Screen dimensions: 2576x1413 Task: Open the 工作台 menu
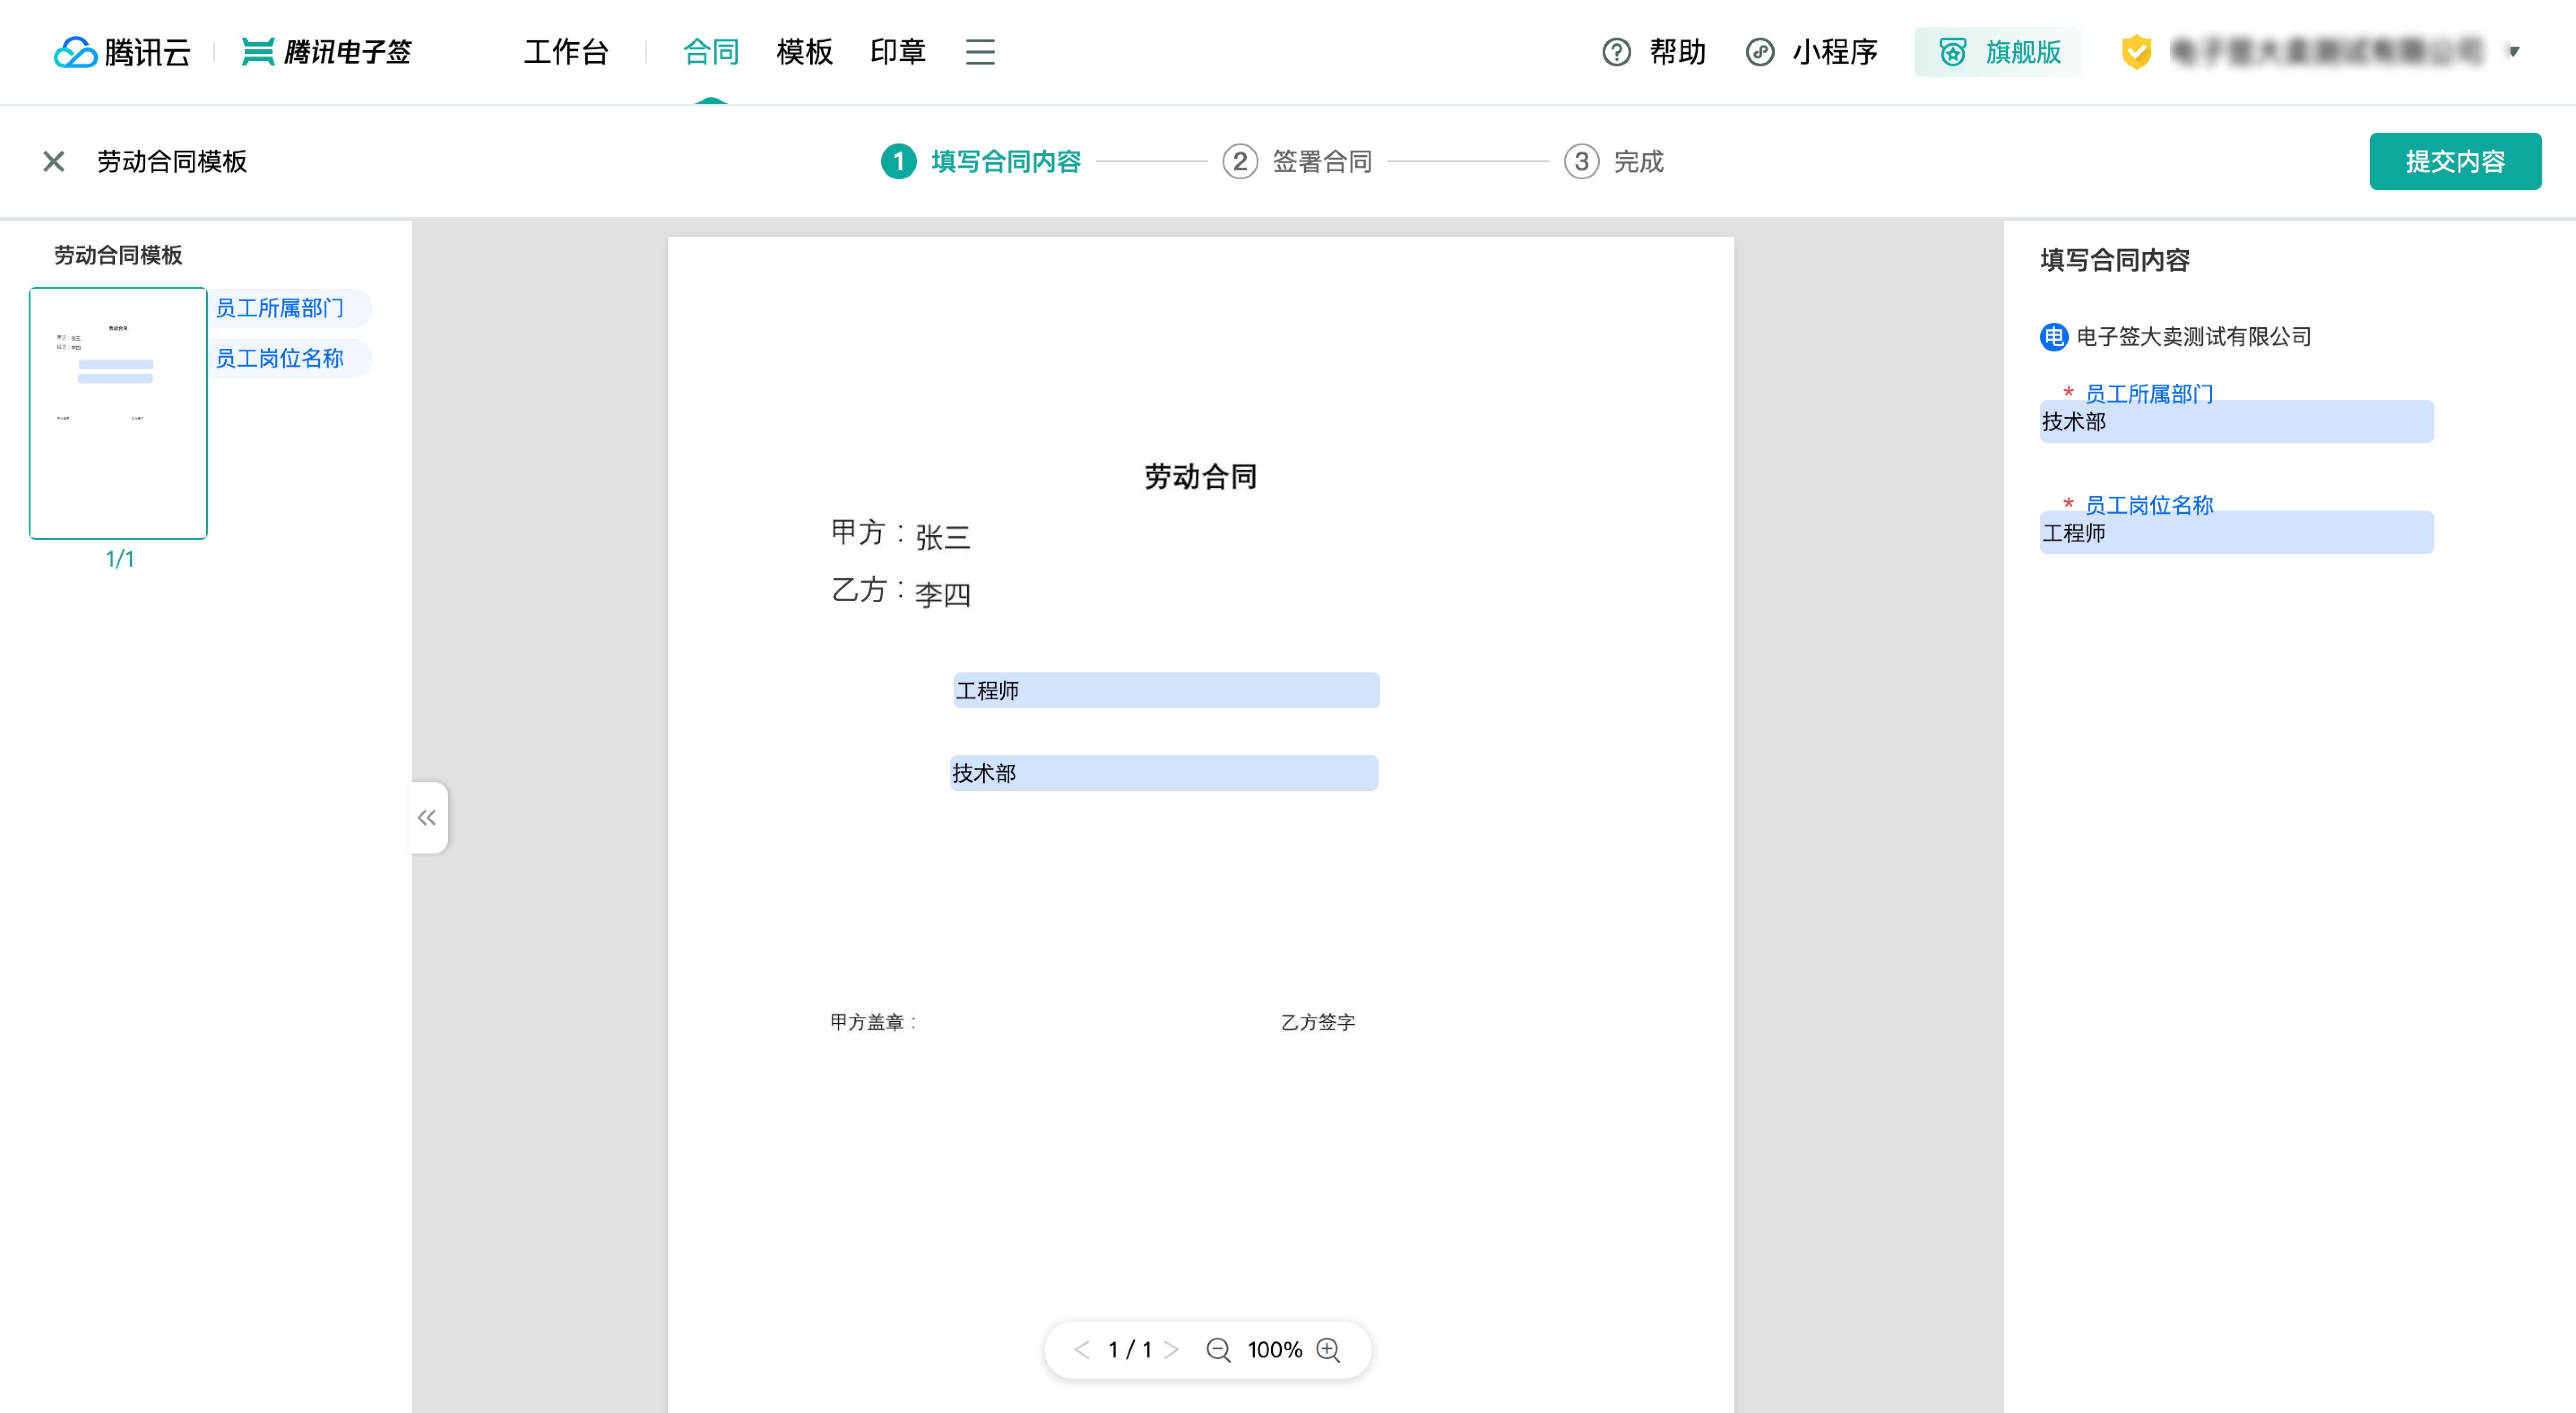566,52
